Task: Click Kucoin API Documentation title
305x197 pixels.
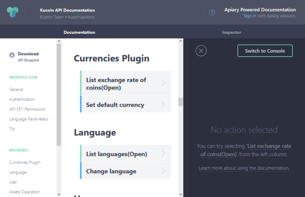Action: [x=67, y=10]
